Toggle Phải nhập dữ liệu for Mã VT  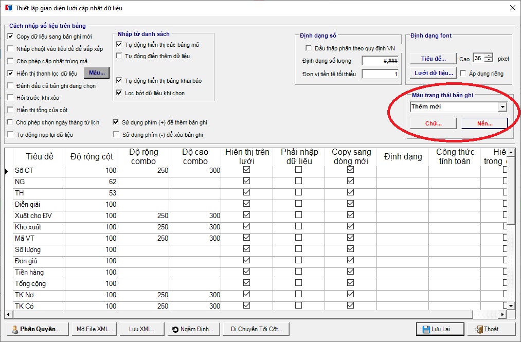(298, 238)
